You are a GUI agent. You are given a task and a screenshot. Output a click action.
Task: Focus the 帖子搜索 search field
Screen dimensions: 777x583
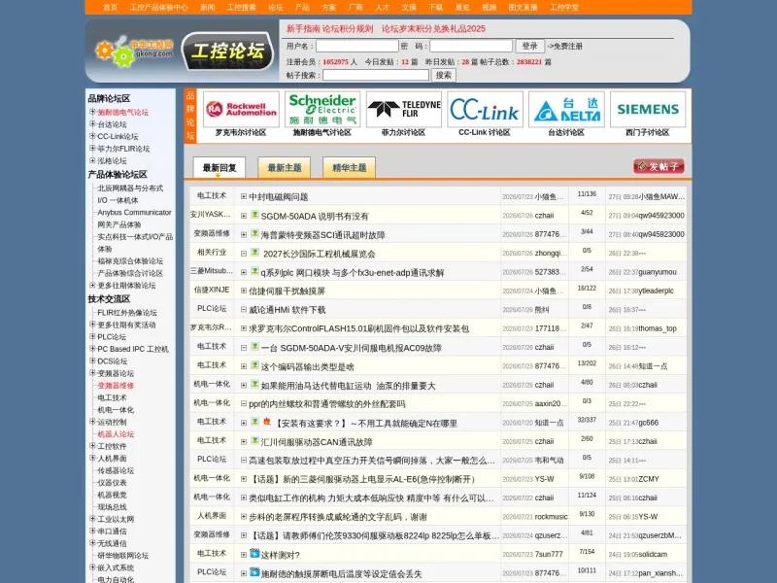point(376,75)
